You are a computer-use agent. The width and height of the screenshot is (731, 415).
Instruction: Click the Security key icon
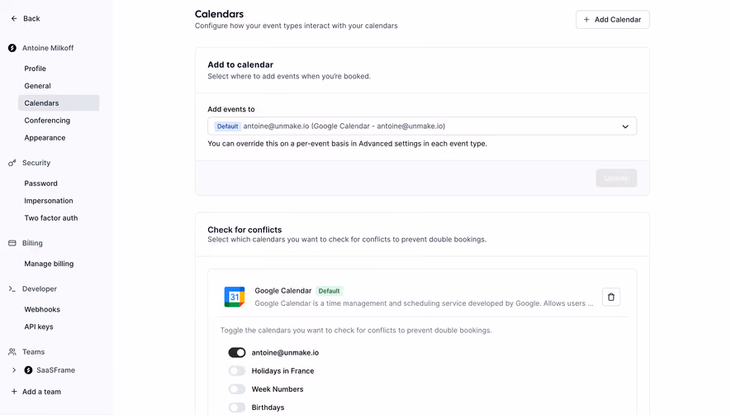(12, 163)
